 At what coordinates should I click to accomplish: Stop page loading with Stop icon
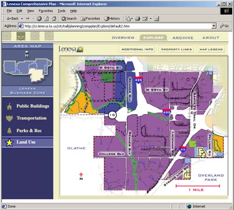coord(39,19)
